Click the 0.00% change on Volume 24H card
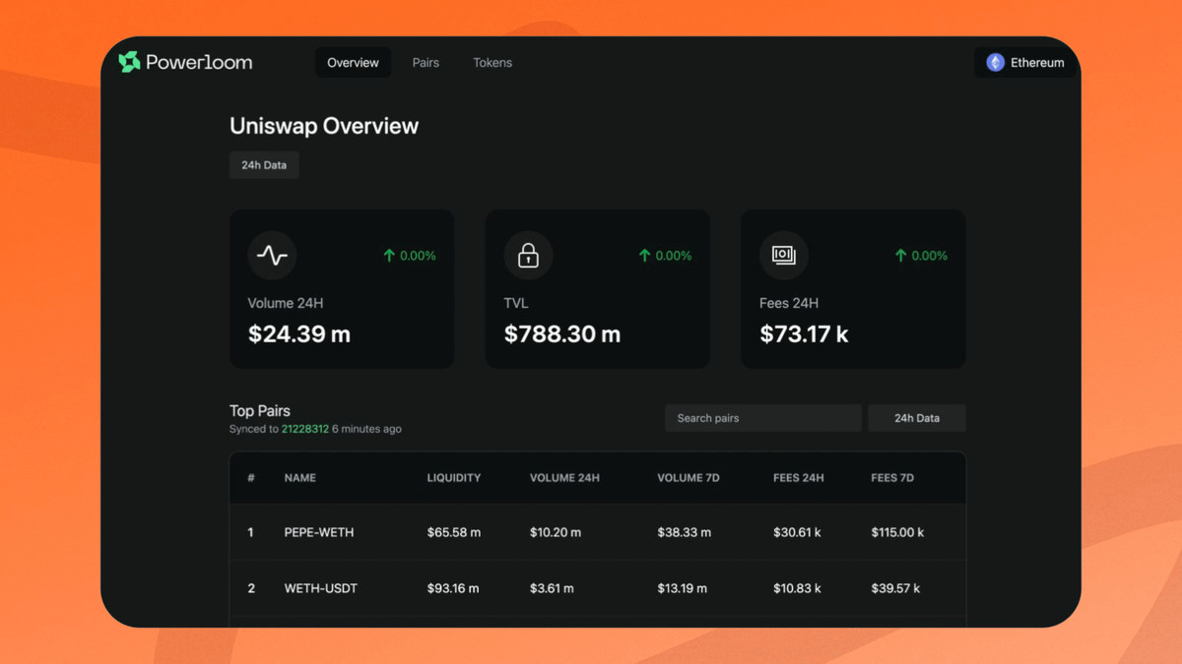Screen dimensions: 1182x664 (418, 256)
